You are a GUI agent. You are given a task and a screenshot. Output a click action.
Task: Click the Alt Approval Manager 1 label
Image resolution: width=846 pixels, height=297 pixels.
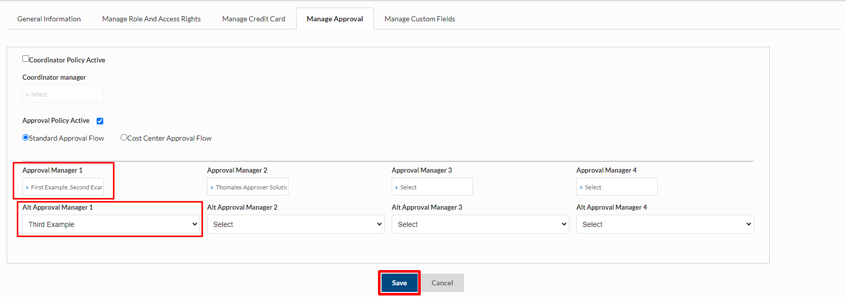click(x=57, y=207)
